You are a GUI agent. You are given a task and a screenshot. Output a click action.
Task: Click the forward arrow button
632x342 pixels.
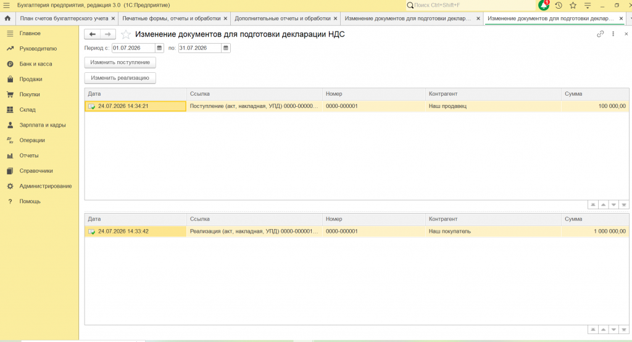(x=107, y=35)
